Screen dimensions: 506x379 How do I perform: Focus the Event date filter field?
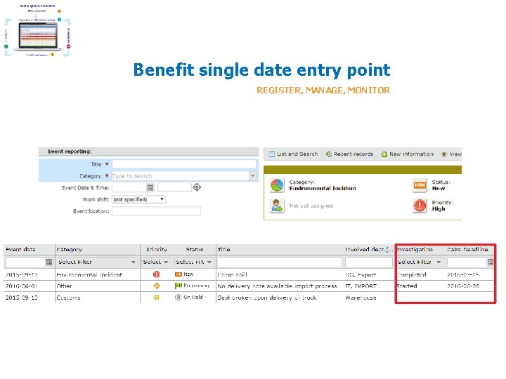(25, 262)
